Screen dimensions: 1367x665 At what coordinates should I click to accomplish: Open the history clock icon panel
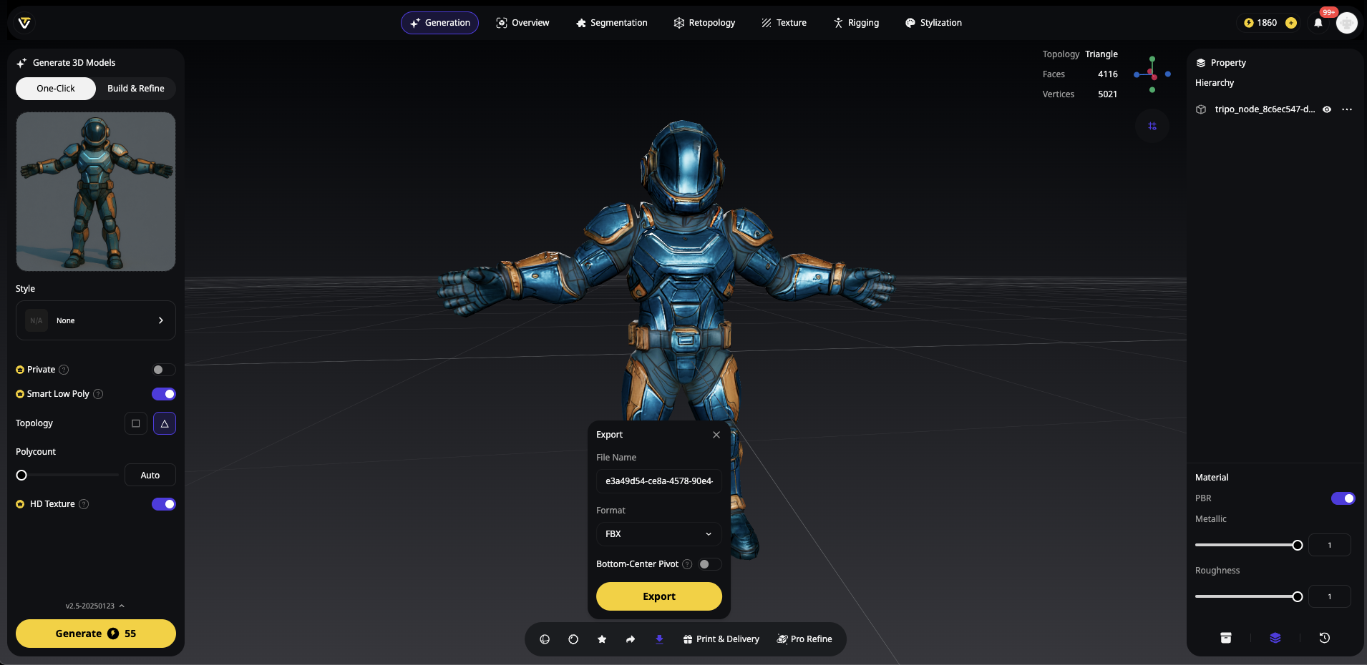(1325, 638)
